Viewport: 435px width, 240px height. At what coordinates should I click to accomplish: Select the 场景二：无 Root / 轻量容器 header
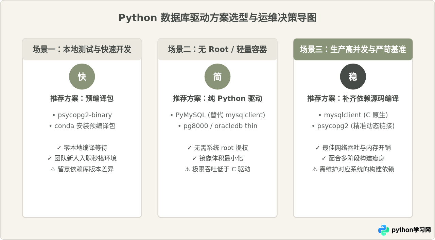(x=217, y=49)
